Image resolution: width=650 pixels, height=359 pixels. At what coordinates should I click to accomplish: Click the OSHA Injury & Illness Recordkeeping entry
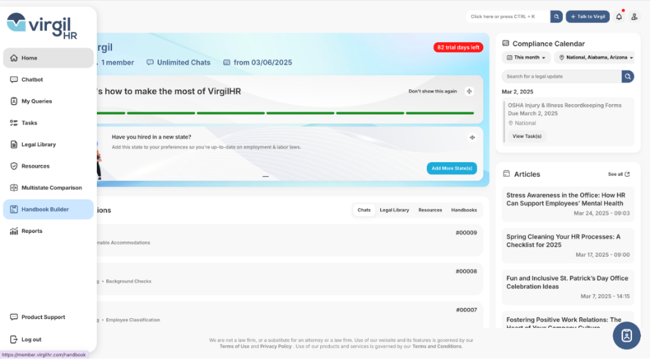click(x=568, y=122)
